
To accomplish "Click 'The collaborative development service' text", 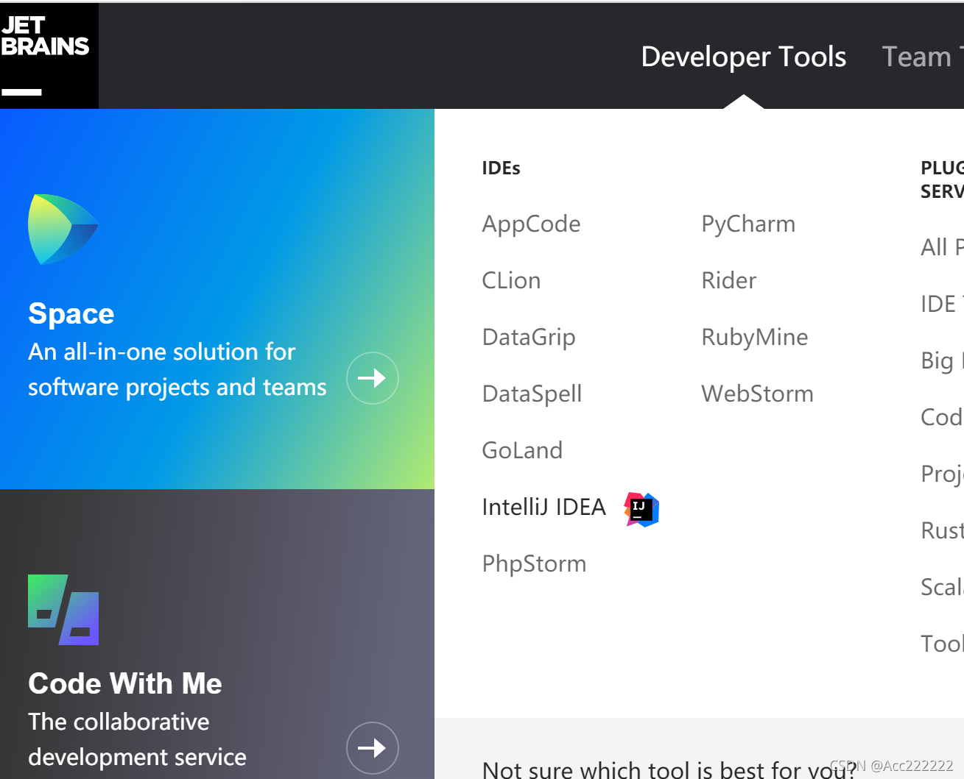I will click(x=137, y=739).
